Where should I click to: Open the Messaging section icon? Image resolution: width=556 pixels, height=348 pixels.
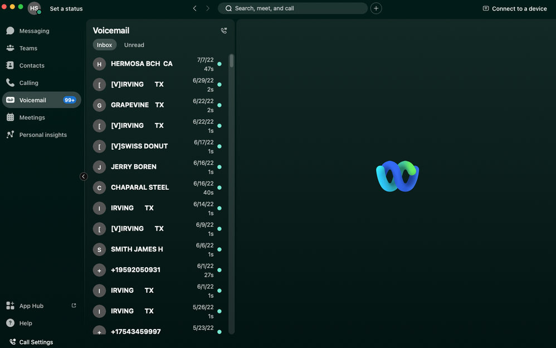(x=10, y=31)
